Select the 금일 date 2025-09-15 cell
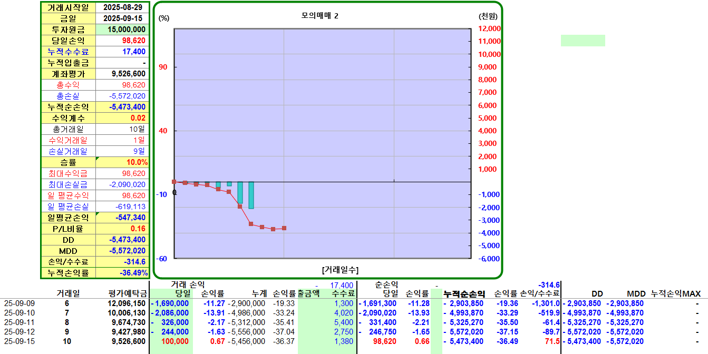708x354 pixels. point(122,18)
